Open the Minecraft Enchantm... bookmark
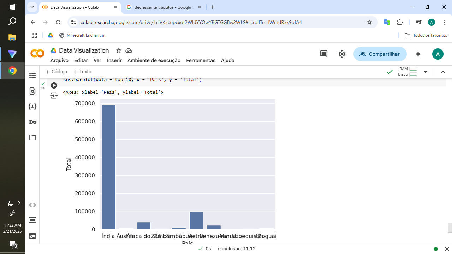Image resolution: width=452 pixels, height=254 pixels. pos(83,35)
